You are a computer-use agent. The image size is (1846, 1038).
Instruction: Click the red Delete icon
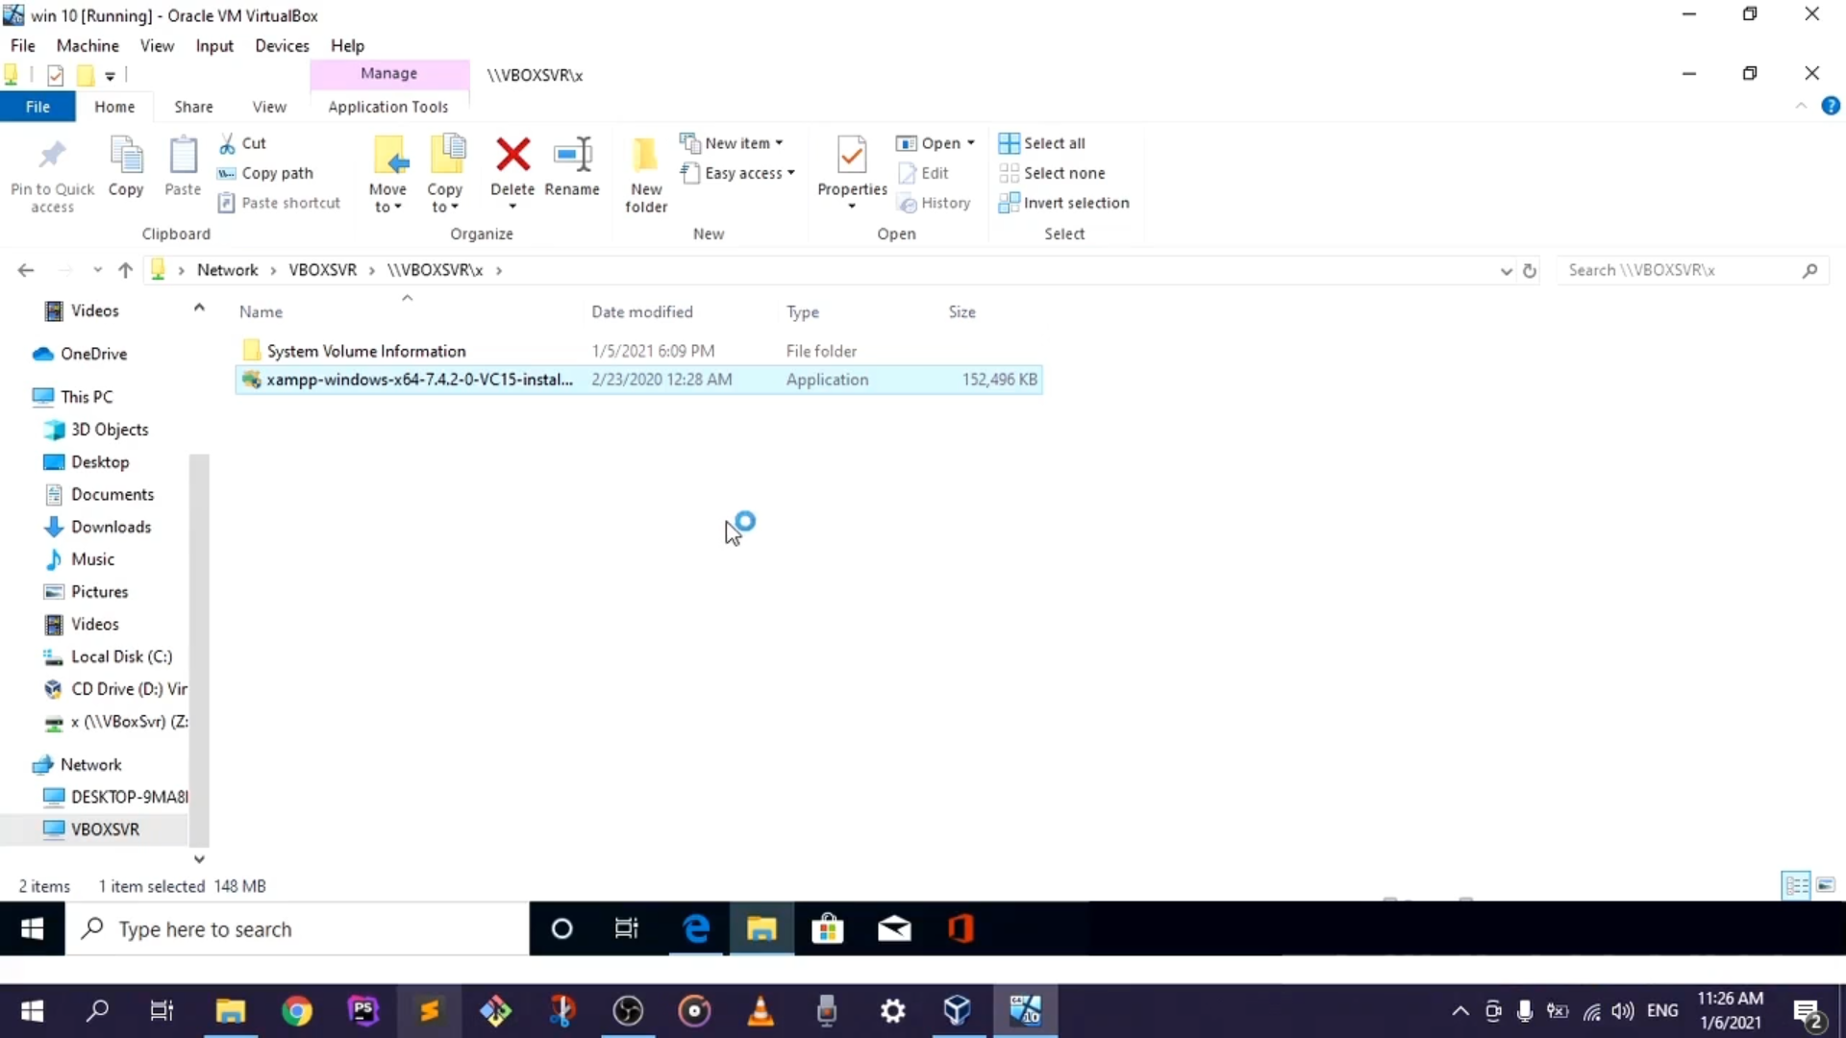click(x=512, y=155)
